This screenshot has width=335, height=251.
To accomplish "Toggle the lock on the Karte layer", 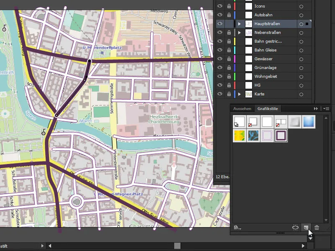I will tap(229, 94).
